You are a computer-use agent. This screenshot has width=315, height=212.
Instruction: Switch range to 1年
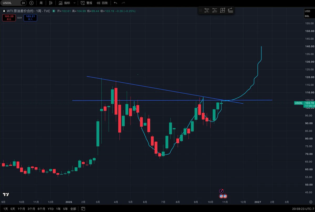[x=58, y=209]
